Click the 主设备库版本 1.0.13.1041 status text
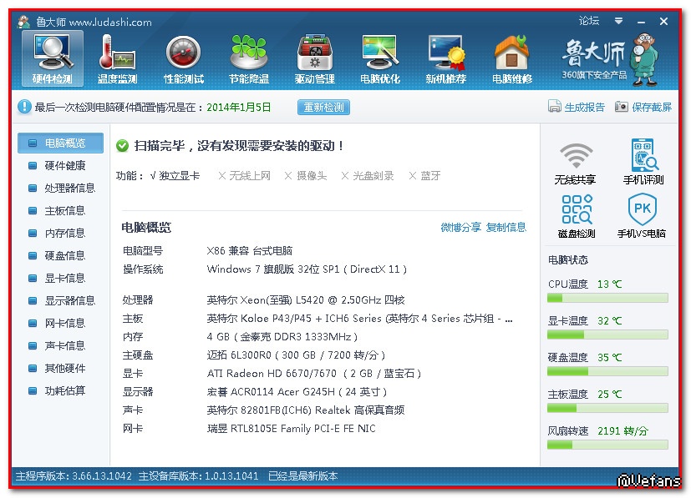This screenshot has width=691, height=498. (x=198, y=476)
